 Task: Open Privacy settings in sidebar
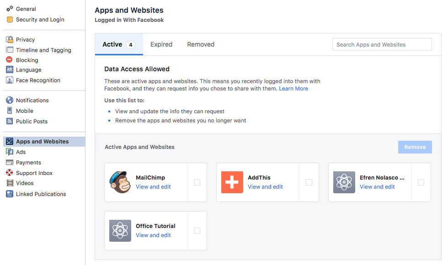[25, 40]
